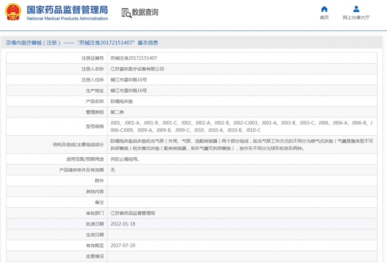Image resolution: width=387 pixels, height=263 pixels.
Task: Click the 注册人住所 row label
Action: (93, 80)
